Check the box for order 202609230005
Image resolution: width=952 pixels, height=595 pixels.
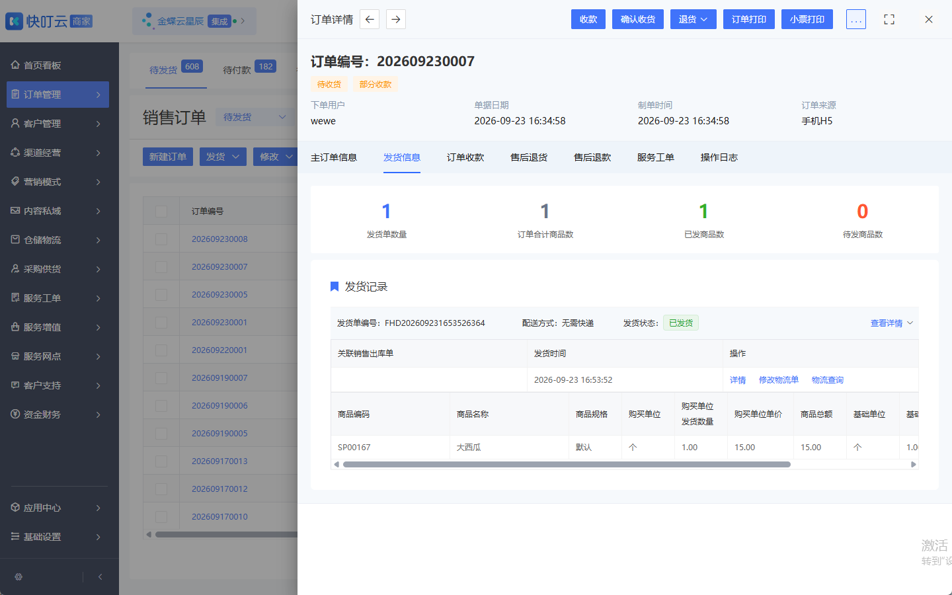[161, 294]
